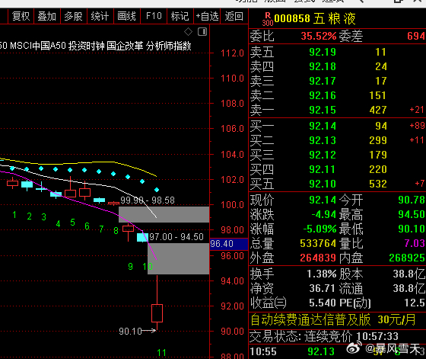
Task: Click 委比 value 35.52%
Action: point(319,36)
